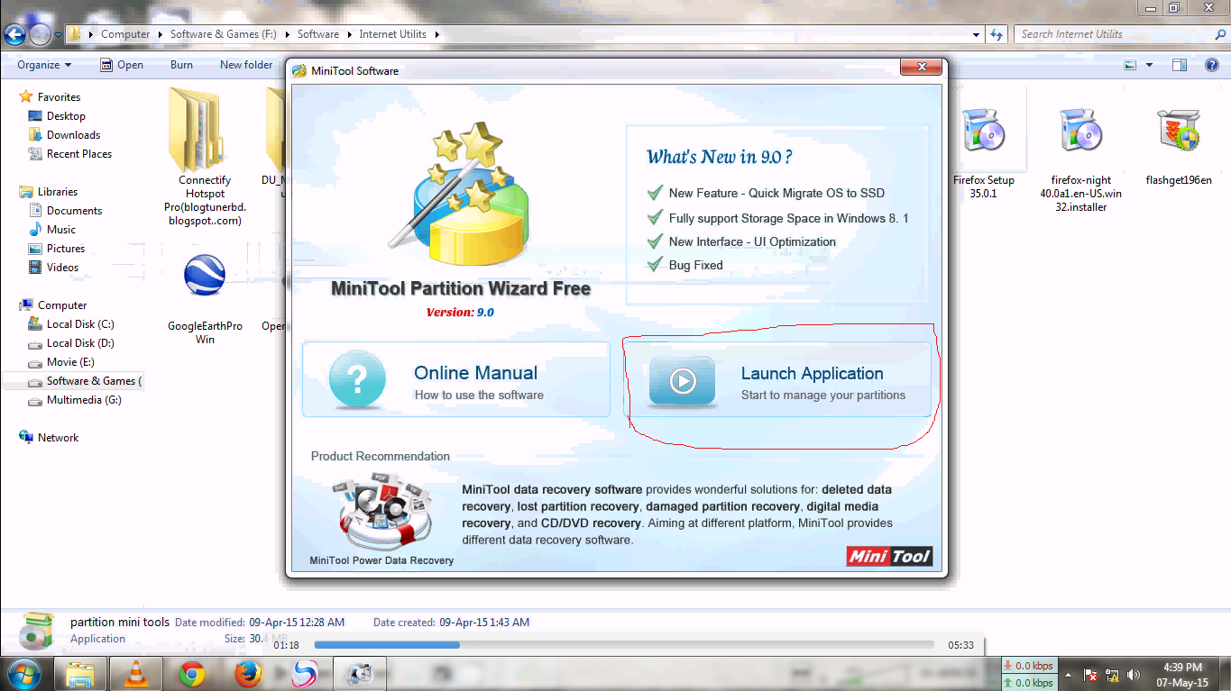Select Network in the navigation pane

pos(58,438)
